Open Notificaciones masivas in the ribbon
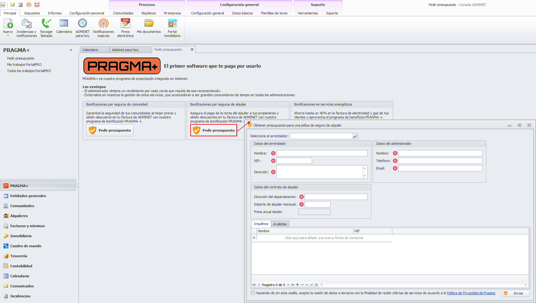This screenshot has height=303, width=536. point(103,28)
